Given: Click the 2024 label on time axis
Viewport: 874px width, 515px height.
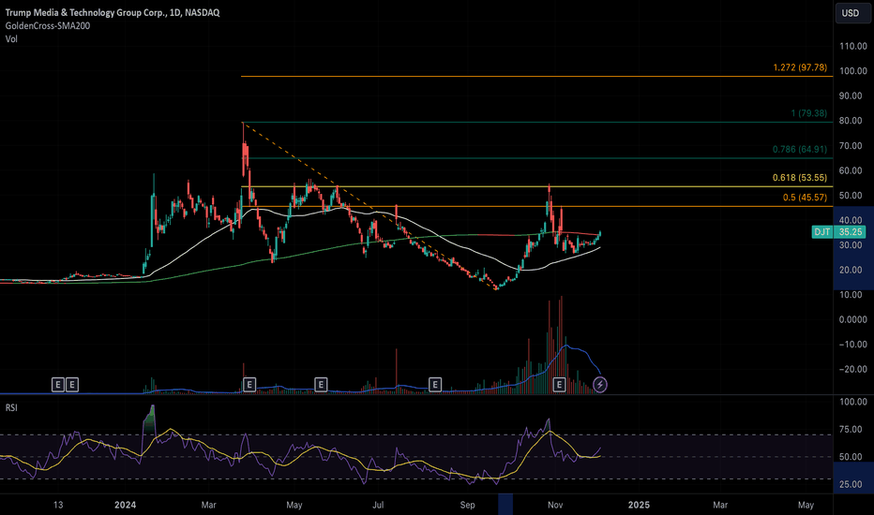Looking at the screenshot, I should pyautogui.click(x=126, y=505).
